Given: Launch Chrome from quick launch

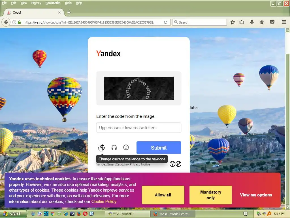Looking at the screenshot, I should pos(53,214).
